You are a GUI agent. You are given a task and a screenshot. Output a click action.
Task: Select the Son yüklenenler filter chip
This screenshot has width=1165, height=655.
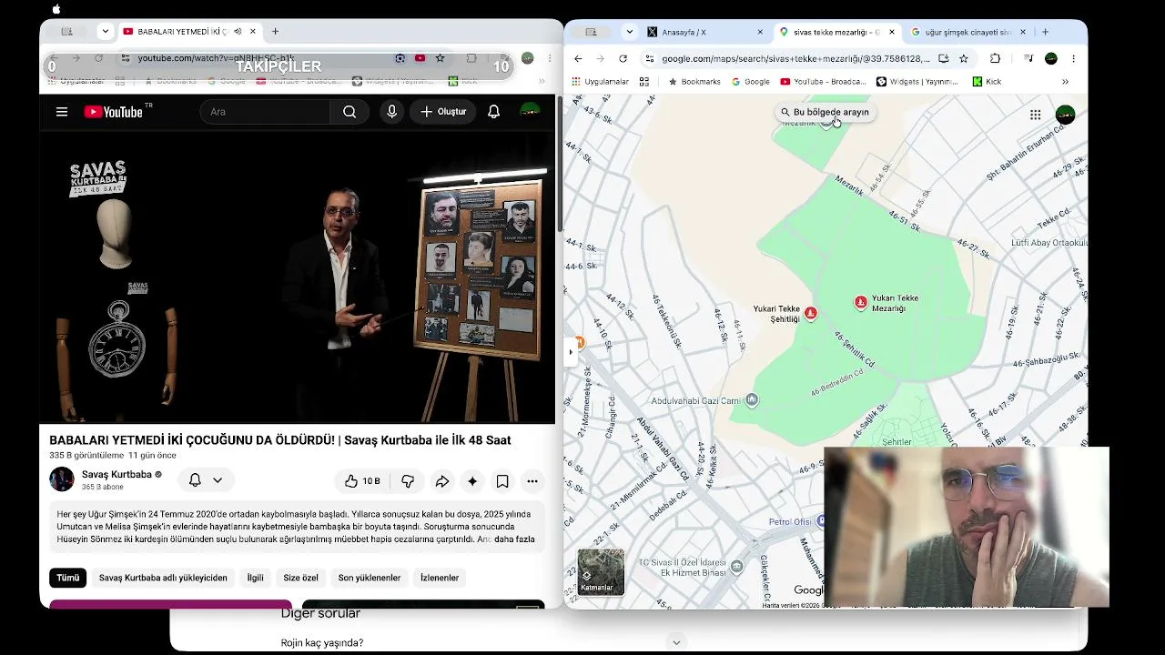(x=370, y=578)
